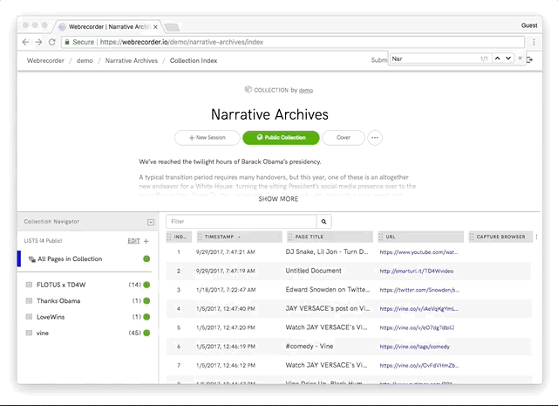The width and height of the screenshot is (558, 406).
Task: Click the filter search magnifier icon
Action: coord(324,222)
